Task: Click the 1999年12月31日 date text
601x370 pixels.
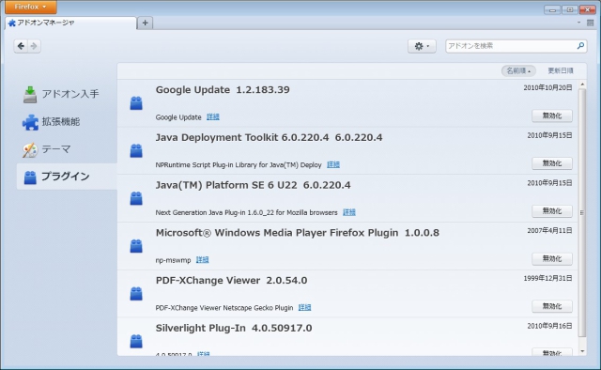Action: coord(547,278)
